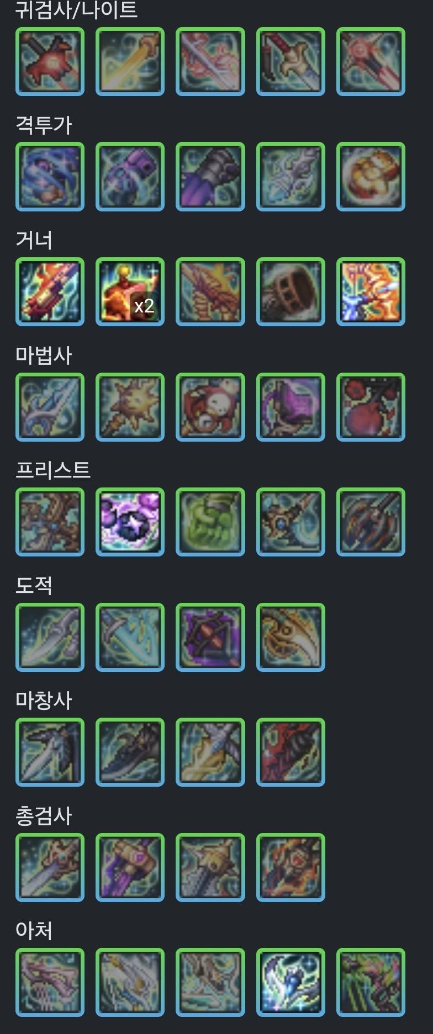The image size is (433, 1034).
Task: Pick the orange boxing gloves in 격투가
Action: pos(371,177)
